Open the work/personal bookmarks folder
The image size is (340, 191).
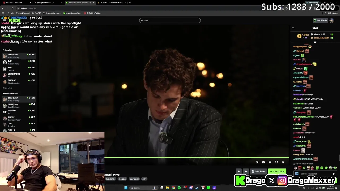coord(23,13)
